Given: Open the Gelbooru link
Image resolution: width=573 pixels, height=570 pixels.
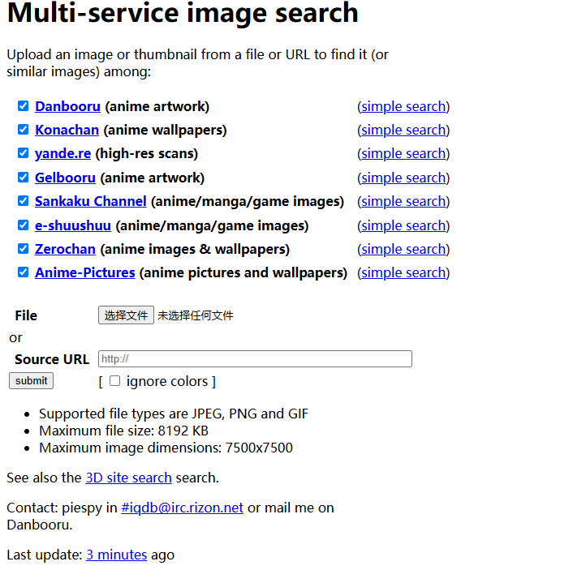Looking at the screenshot, I should click(65, 178).
